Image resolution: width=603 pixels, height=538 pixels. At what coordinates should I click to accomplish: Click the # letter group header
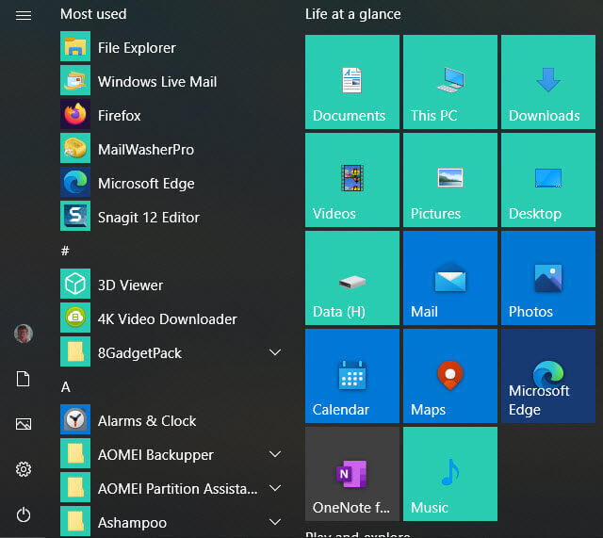[65, 252]
